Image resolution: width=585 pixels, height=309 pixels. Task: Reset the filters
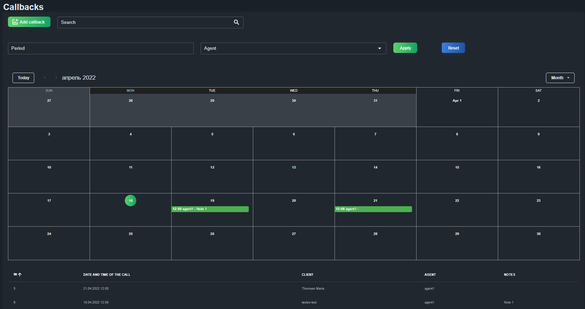point(453,48)
